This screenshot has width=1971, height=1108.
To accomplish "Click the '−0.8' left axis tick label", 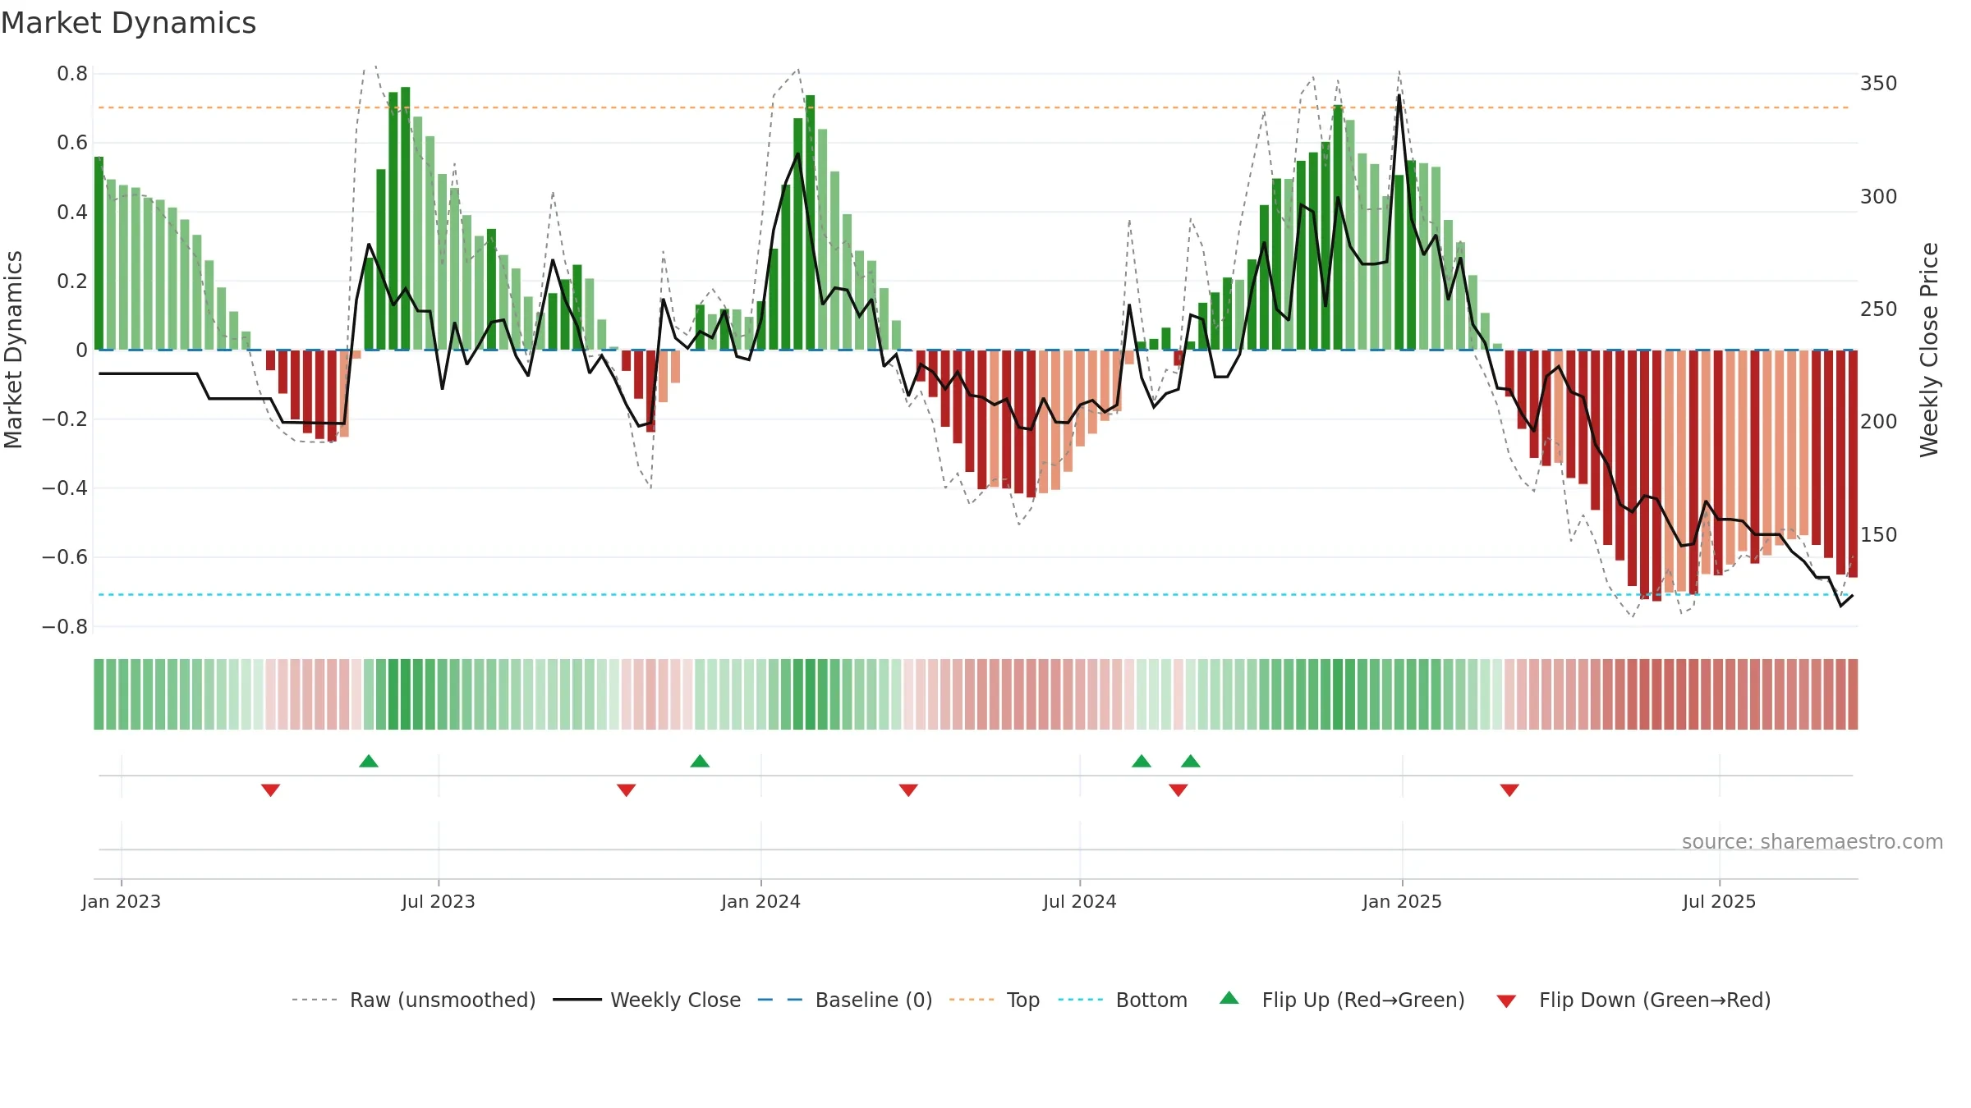I will 65,627.
